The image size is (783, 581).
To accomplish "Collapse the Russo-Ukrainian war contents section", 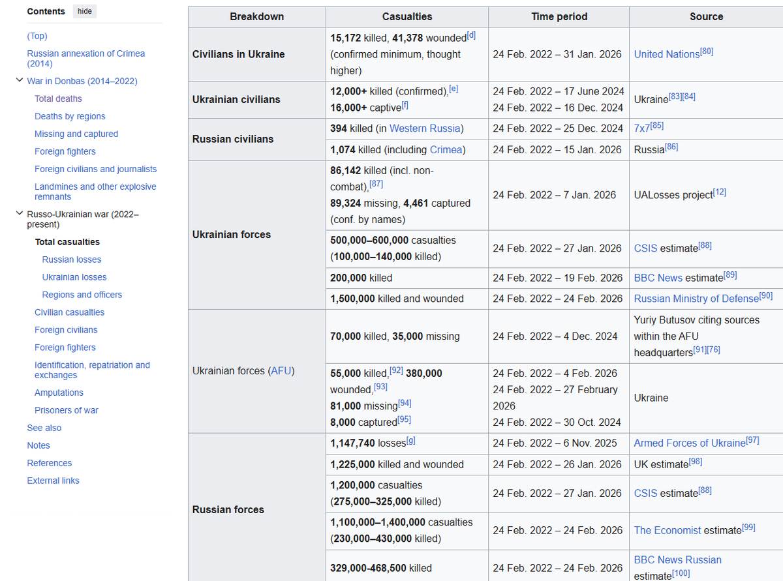I will point(19,214).
